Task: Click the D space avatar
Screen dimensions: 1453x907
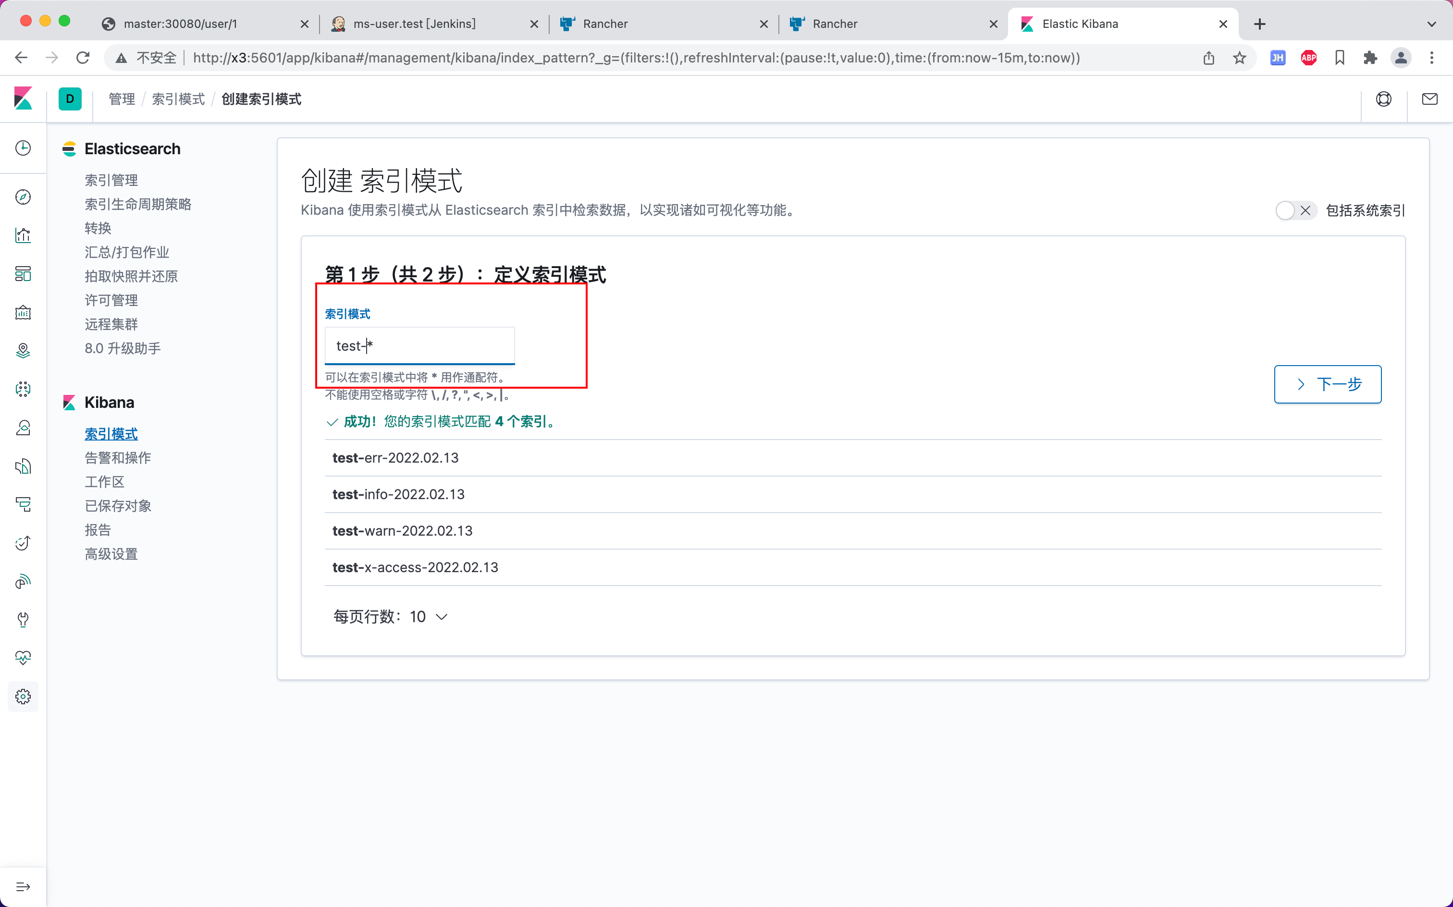Action: (x=70, y=99)
